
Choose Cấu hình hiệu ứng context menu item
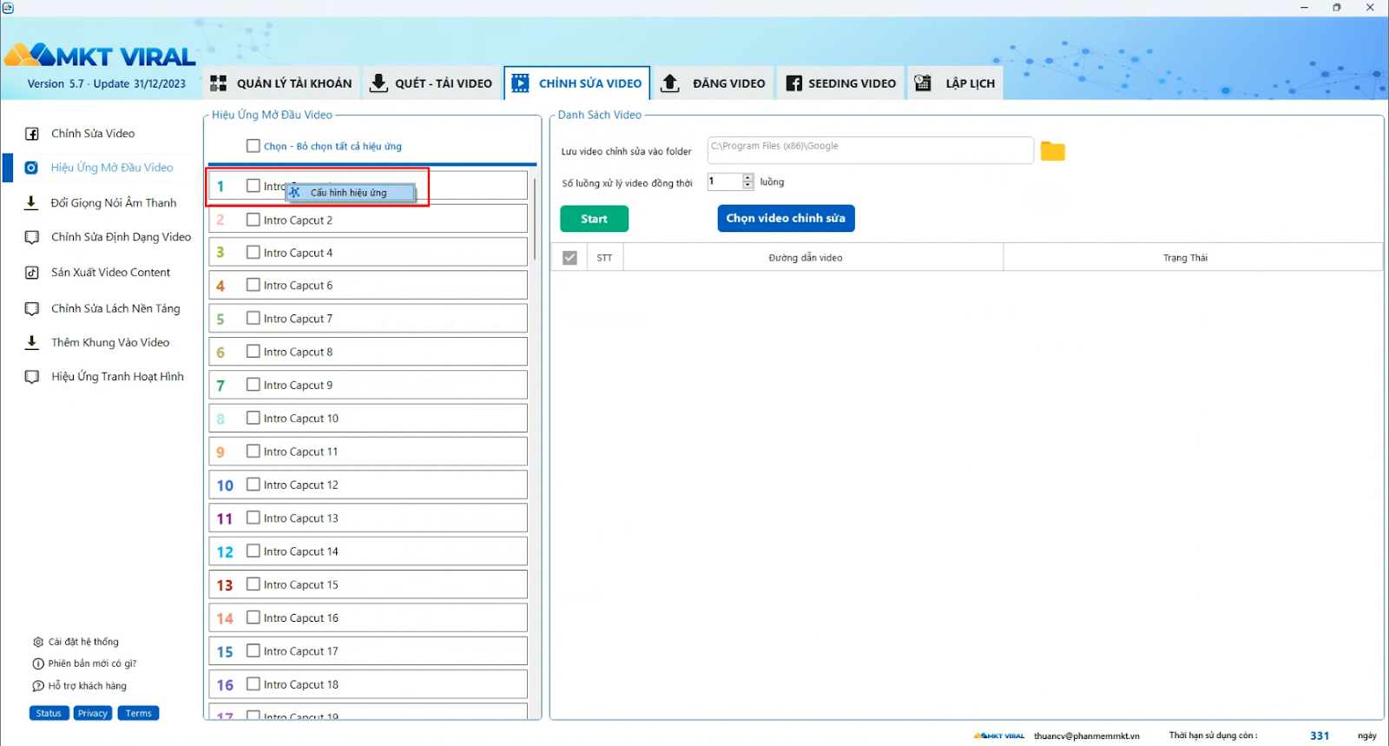351,193
